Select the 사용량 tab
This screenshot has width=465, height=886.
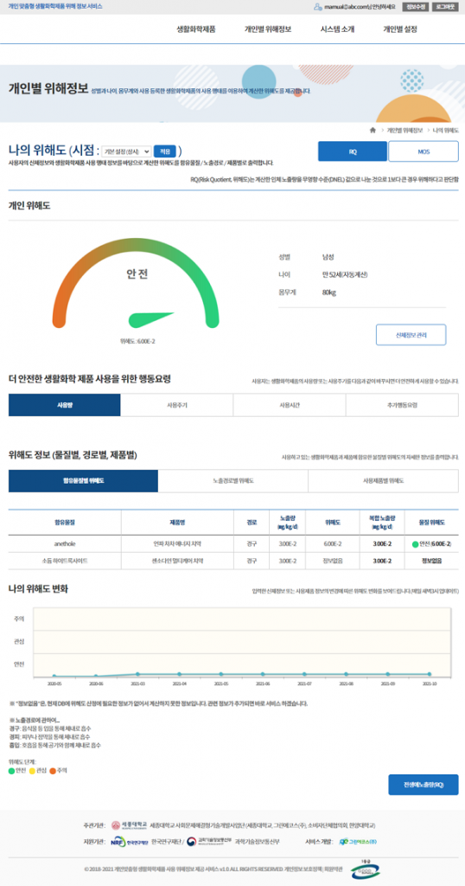[x=64, y=405]
